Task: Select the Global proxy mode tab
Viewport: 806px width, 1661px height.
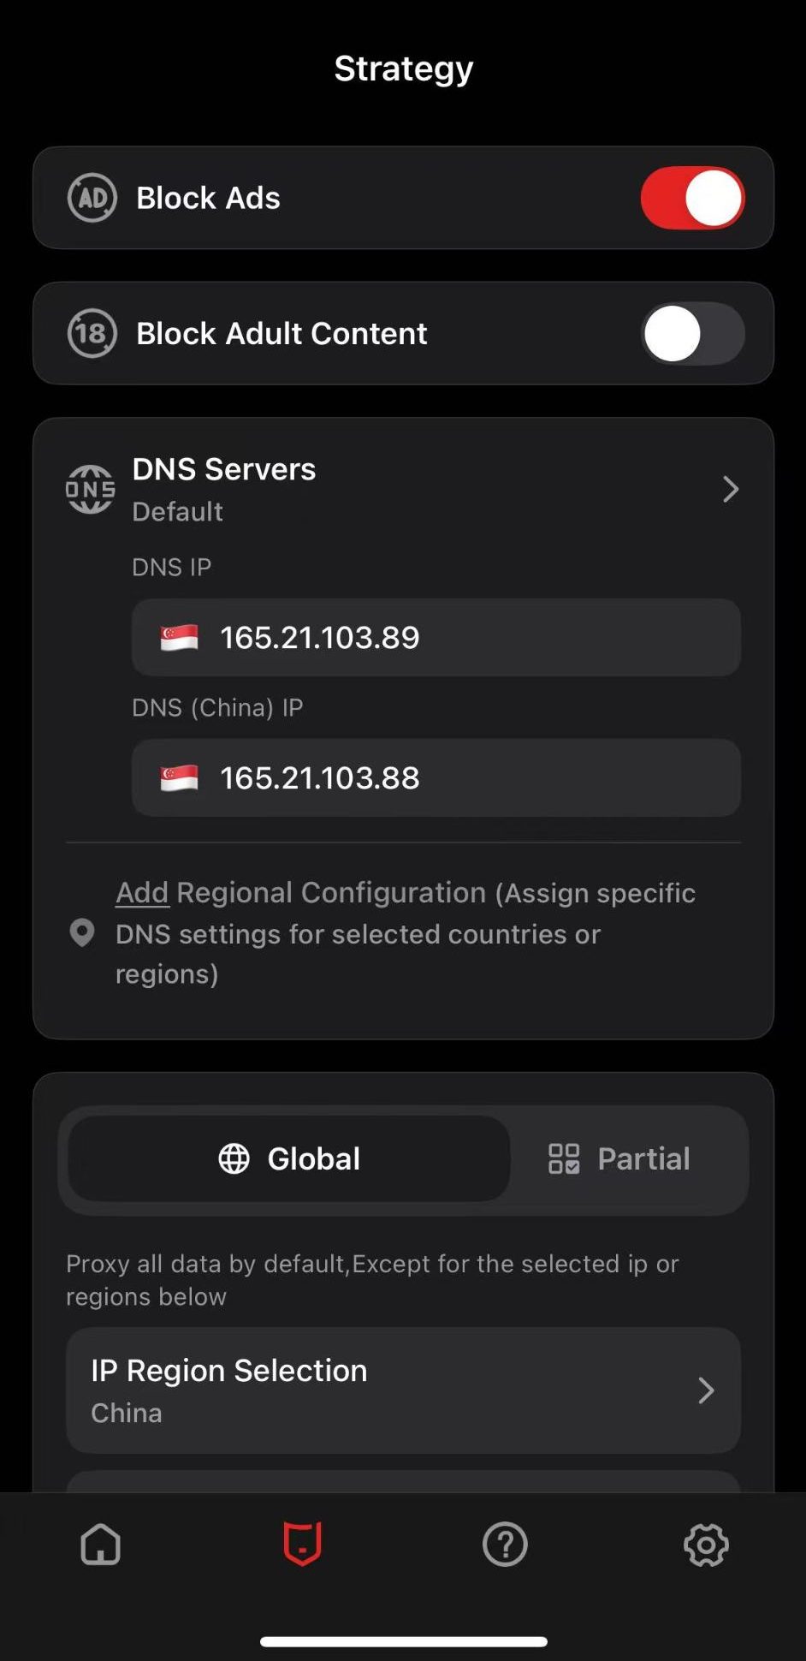Action: click(x=289, y=1158)
